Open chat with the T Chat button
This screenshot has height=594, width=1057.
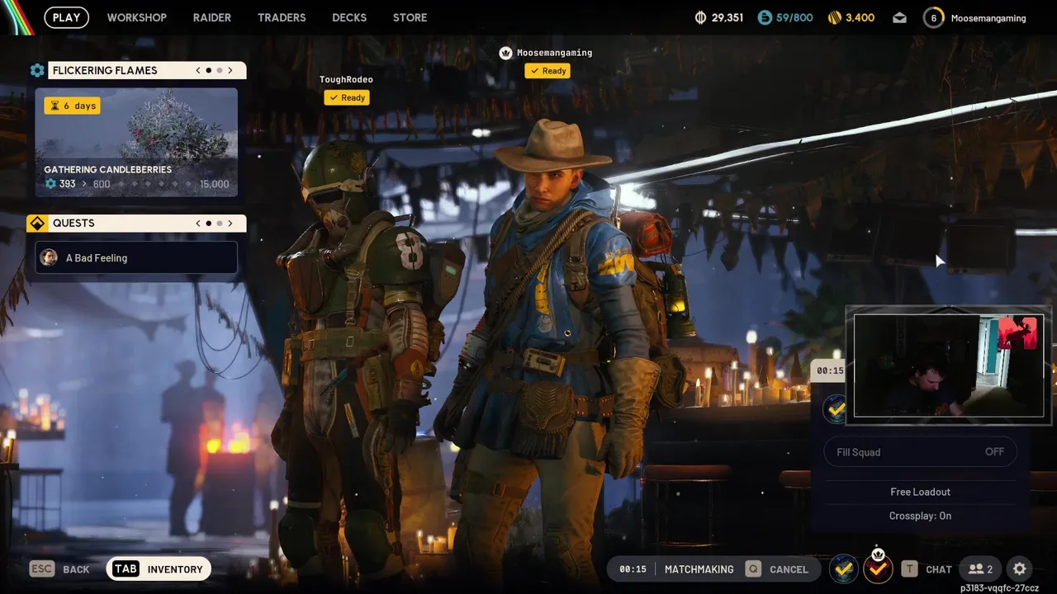pos(927,569)
